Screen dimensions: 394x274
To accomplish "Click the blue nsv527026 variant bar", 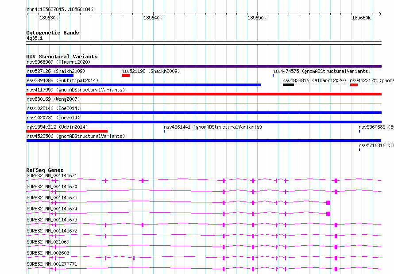I will tap(50, 76).
